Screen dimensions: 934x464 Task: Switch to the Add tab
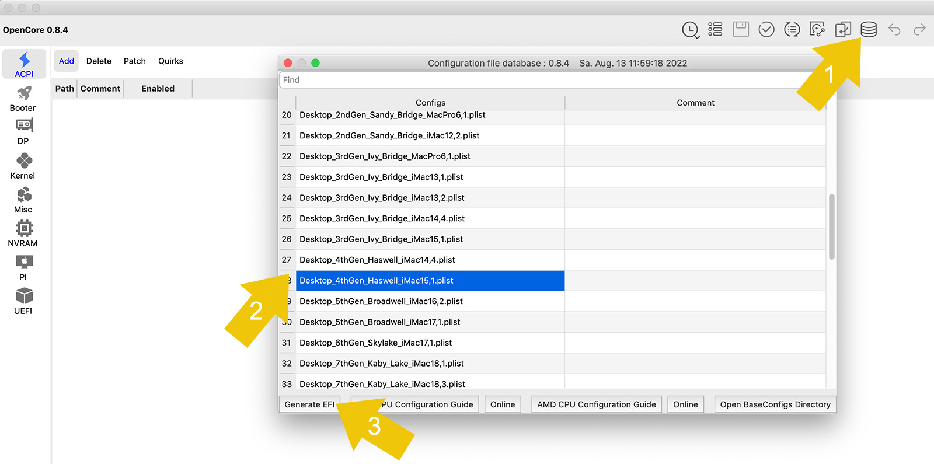pyautogui.click(x=67, y=61)
